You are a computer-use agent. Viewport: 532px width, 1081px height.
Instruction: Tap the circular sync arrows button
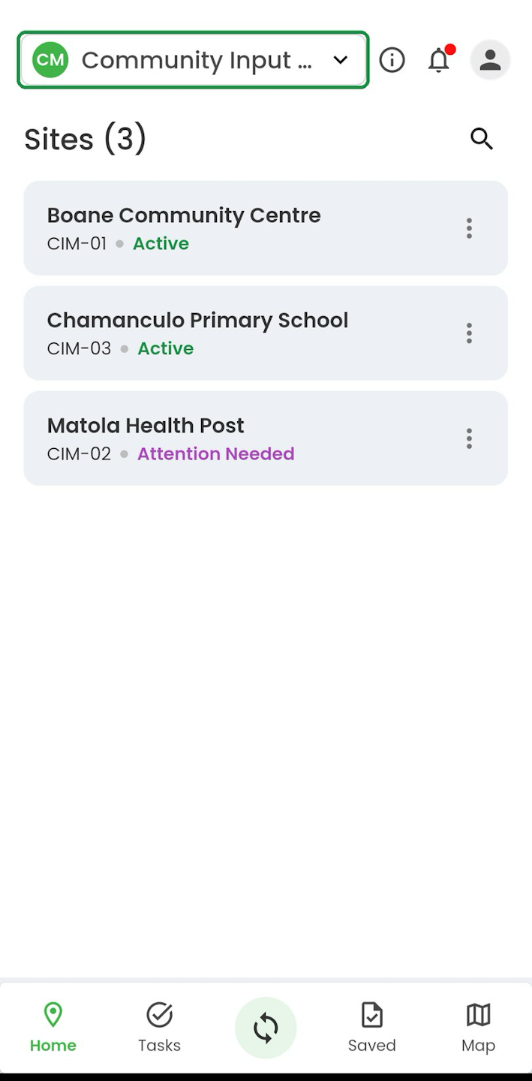[x=266, y=1028]
